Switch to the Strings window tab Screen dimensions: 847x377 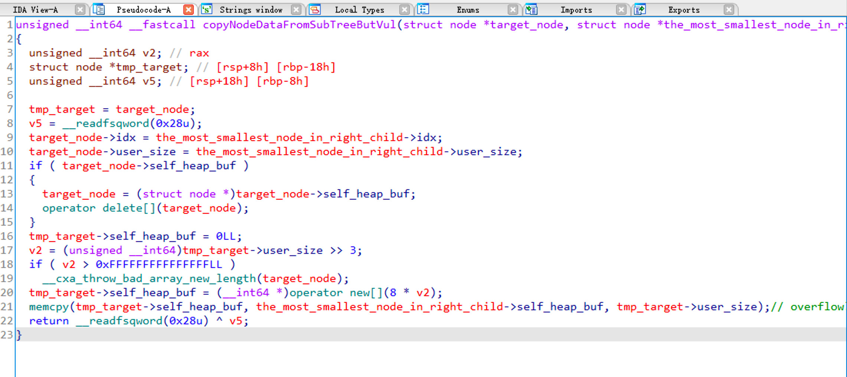(251, 10)
